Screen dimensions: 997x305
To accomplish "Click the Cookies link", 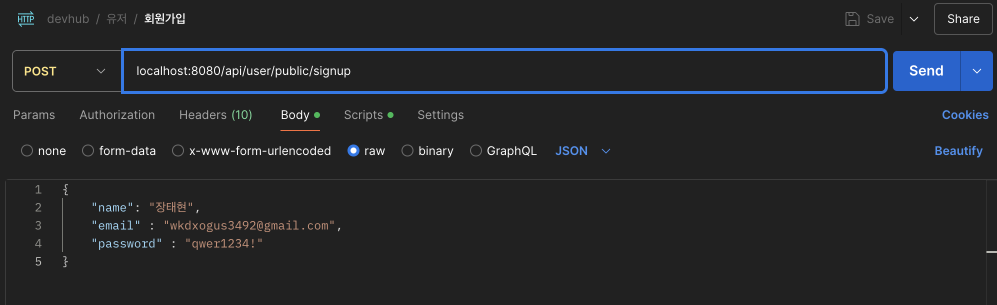I will click(x=965, y=115).
